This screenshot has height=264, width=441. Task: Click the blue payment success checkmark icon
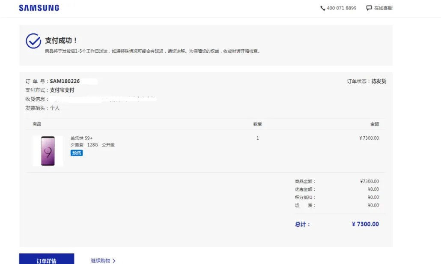33,40
